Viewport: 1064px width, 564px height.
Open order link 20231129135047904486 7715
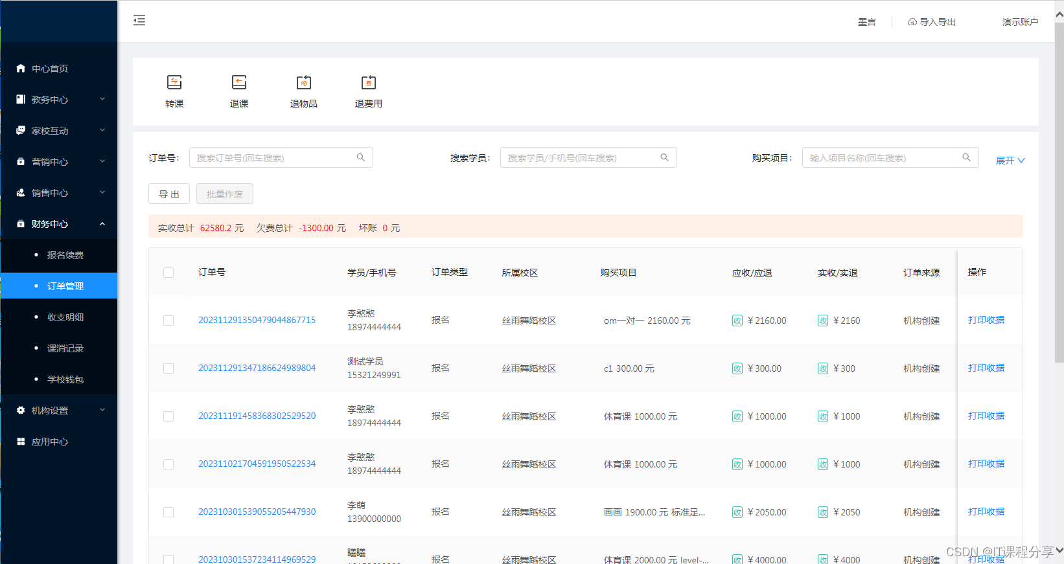tap(257, 320)
